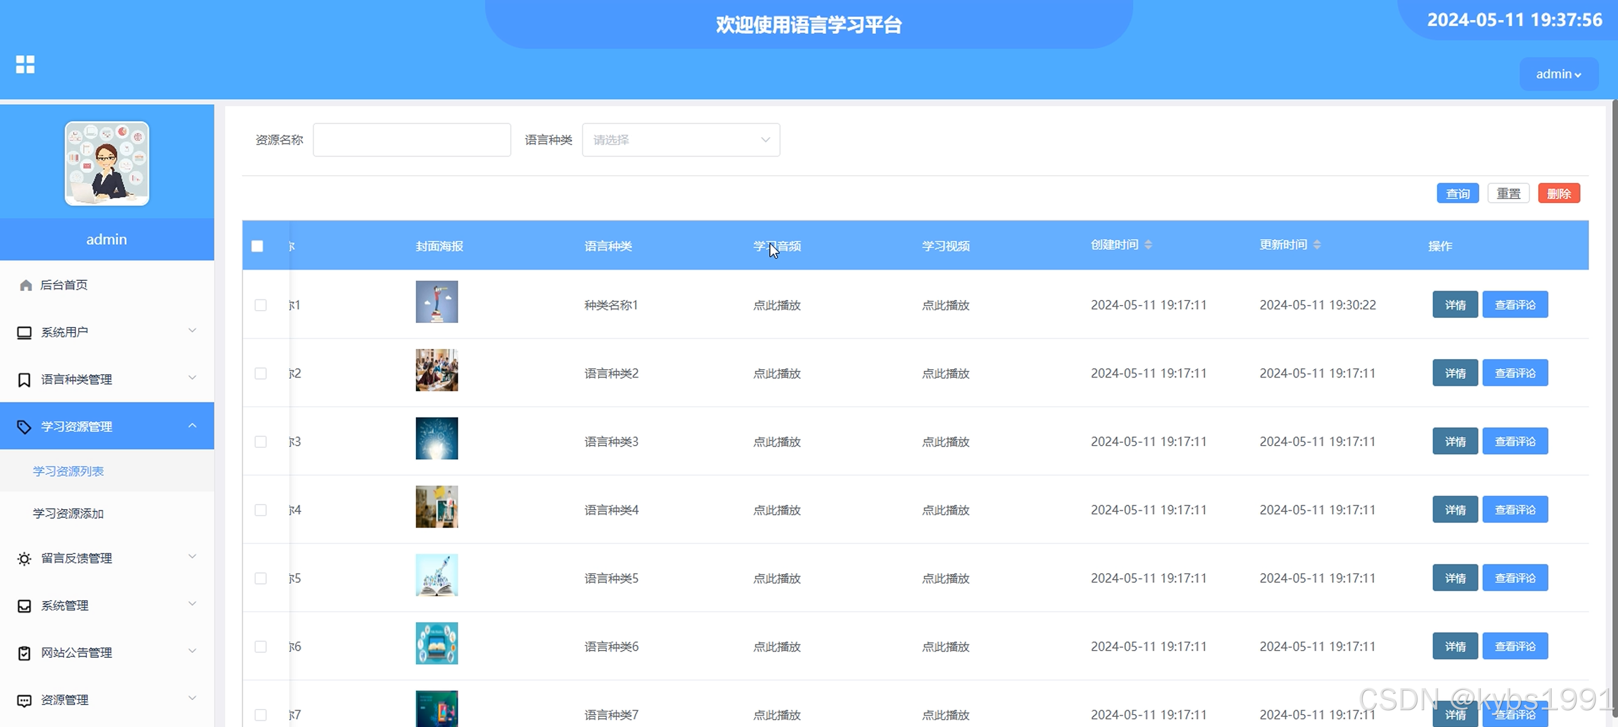Click the monitor icon for 系统用户

click(25, 333)
